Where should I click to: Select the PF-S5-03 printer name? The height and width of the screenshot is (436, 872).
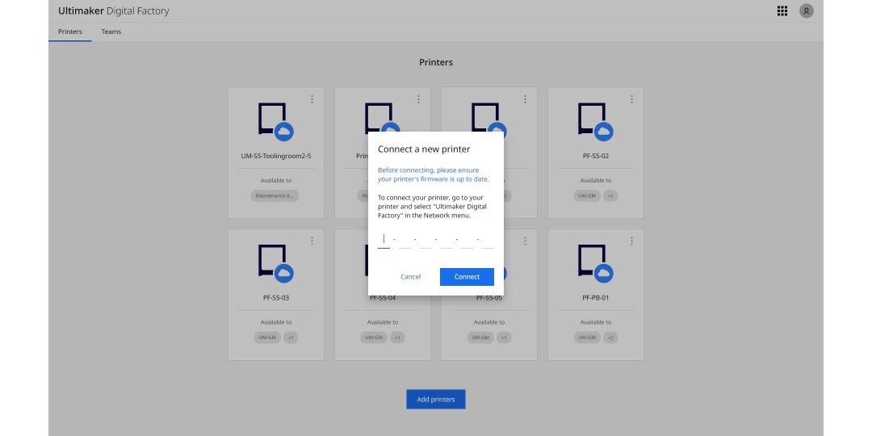[276, 297]
